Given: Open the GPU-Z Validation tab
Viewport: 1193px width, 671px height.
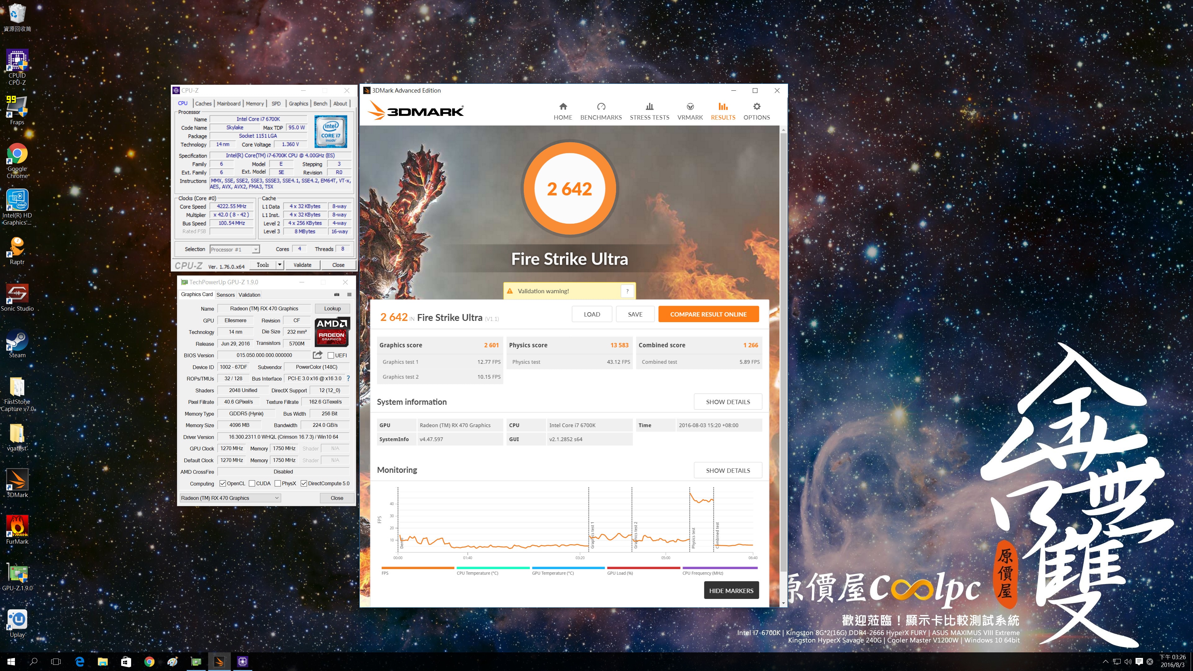Looking at the screenshot, I should coord(249,294).
